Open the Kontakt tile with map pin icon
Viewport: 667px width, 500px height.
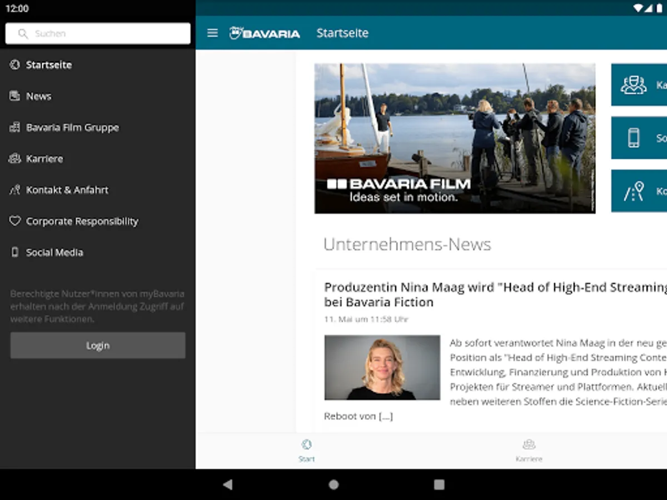click(639, 191)
